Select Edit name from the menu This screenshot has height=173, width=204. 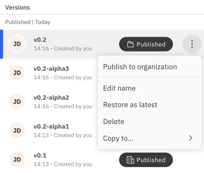[119, 88]
